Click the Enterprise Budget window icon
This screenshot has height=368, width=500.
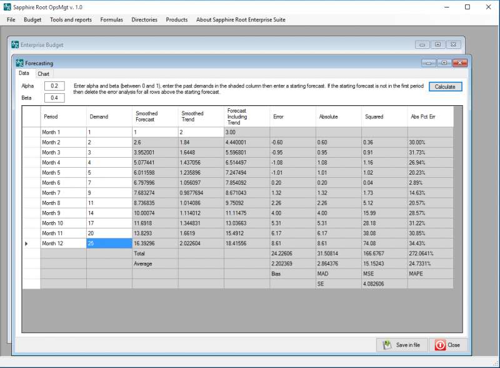[x=15, y=44]
